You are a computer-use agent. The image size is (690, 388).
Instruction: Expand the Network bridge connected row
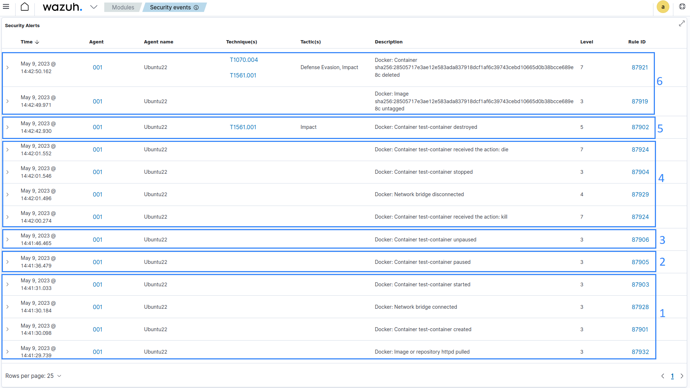7,307
